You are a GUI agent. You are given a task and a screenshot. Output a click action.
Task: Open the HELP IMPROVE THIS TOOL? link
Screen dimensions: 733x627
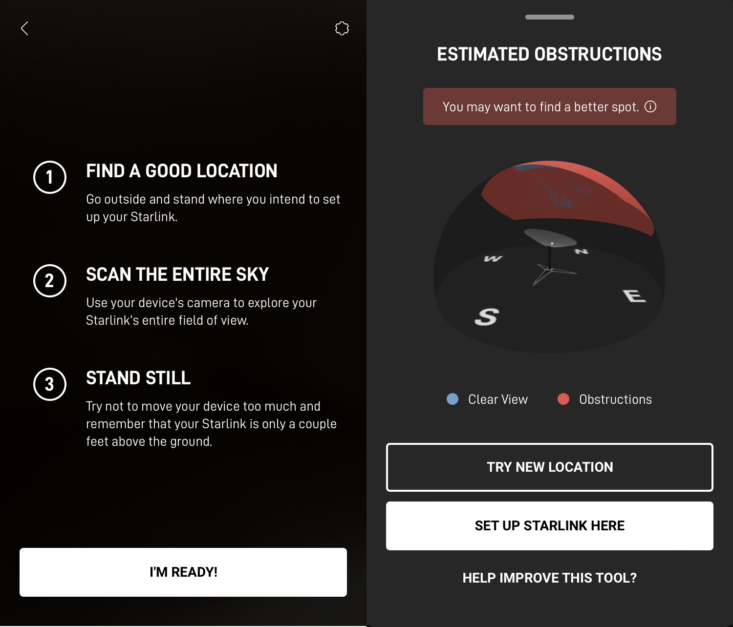point(550,578)
